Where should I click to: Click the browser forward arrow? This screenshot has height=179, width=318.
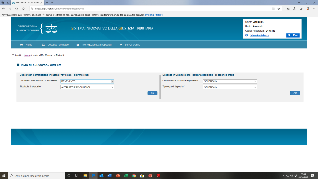tap(10, 9)
